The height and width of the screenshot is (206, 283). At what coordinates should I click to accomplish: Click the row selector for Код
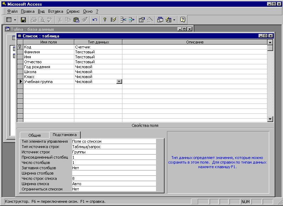tap(20, 47)
